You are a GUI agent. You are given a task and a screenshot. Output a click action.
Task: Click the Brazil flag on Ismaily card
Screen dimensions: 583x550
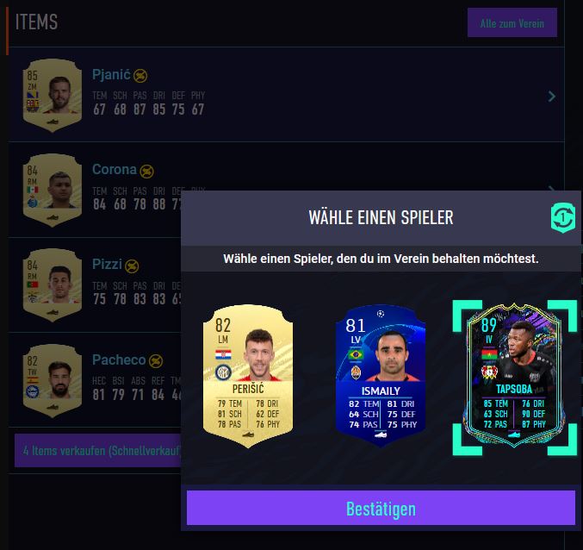(356, 354)
